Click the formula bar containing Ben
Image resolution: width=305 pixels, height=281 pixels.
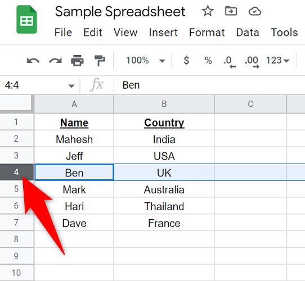pyautogui.click(x=209, y=85)
